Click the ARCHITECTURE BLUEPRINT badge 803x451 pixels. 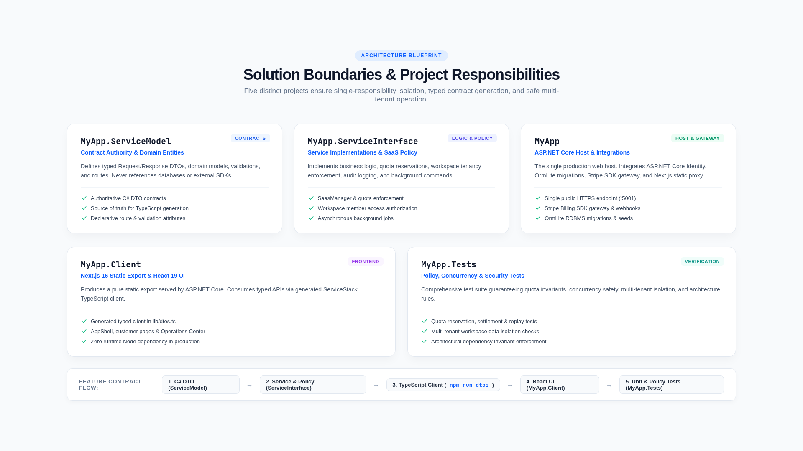[401, 56]
